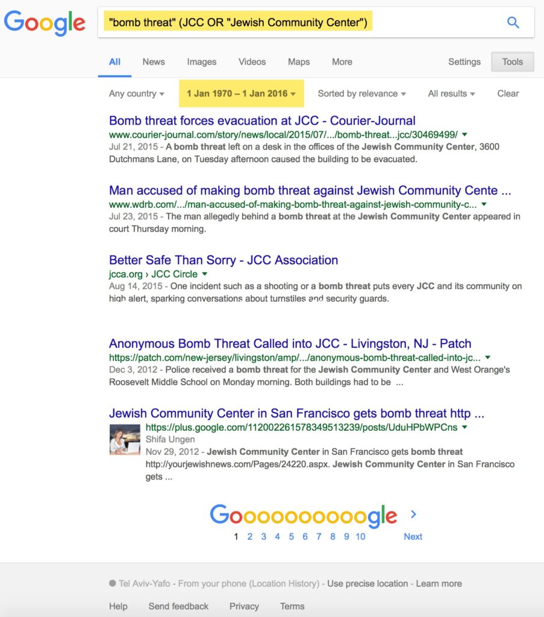Expand options arrow next to plus.google.com URL
The image size is (544, 617).
tap(464, 427)
